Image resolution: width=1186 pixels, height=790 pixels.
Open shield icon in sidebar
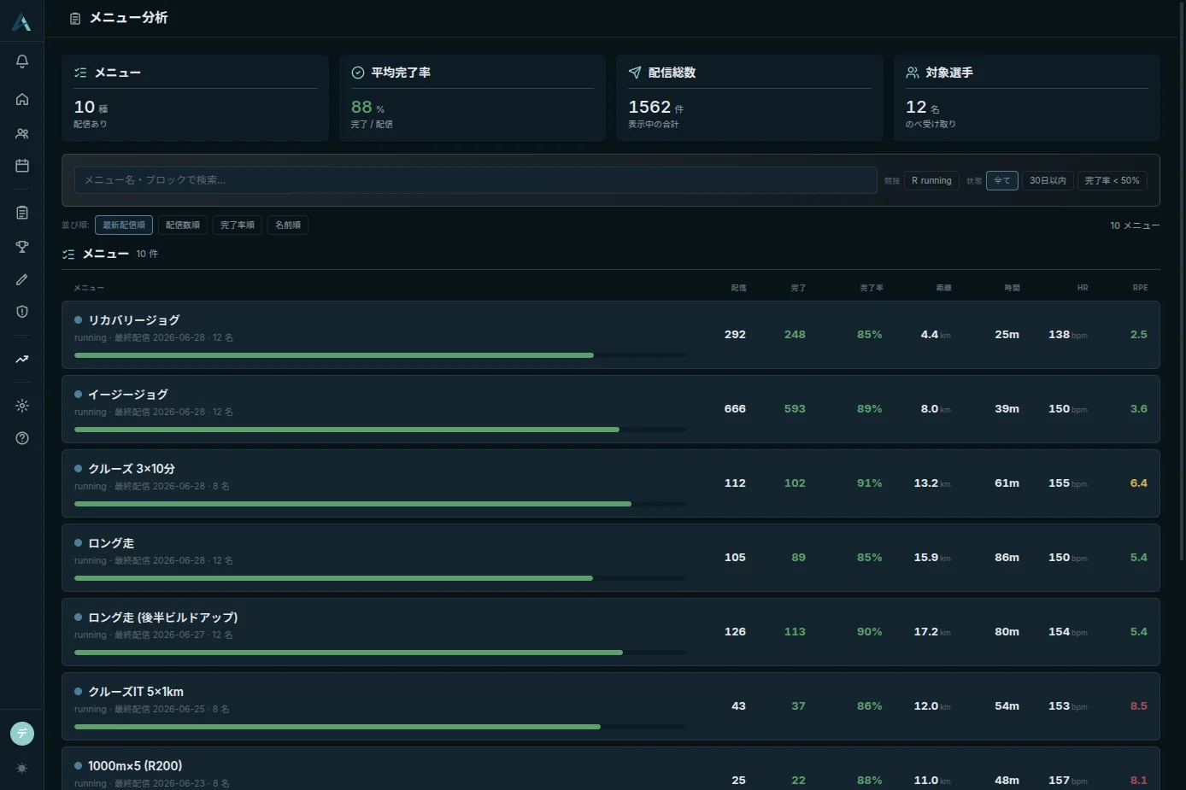22,312
